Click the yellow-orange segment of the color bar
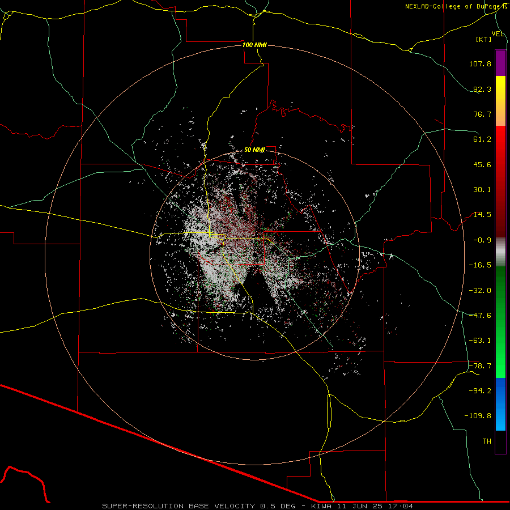Viewport: 510px width, 510px height. 500,101
